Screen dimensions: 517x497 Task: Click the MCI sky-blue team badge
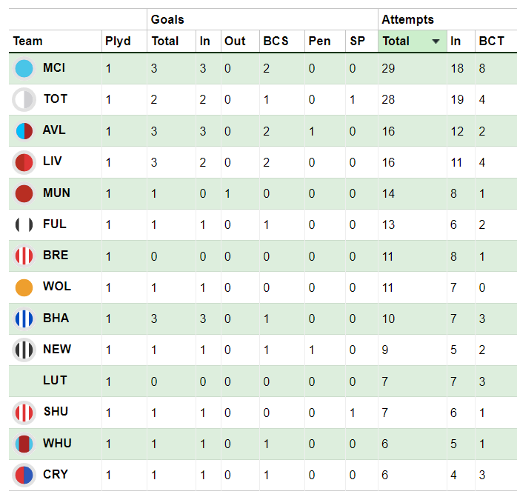[x=24, y=68]
